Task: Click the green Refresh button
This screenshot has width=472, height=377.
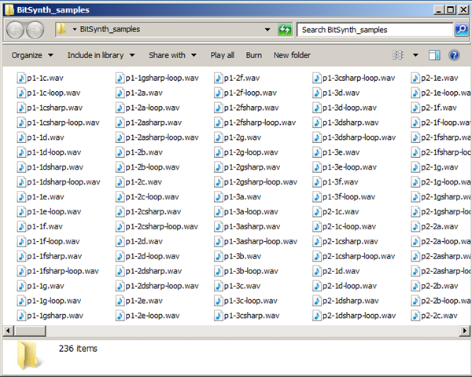Action: [285, 30]
